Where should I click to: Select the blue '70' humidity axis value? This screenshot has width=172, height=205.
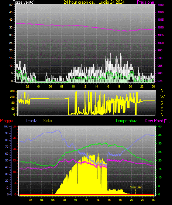coord(7,147)
